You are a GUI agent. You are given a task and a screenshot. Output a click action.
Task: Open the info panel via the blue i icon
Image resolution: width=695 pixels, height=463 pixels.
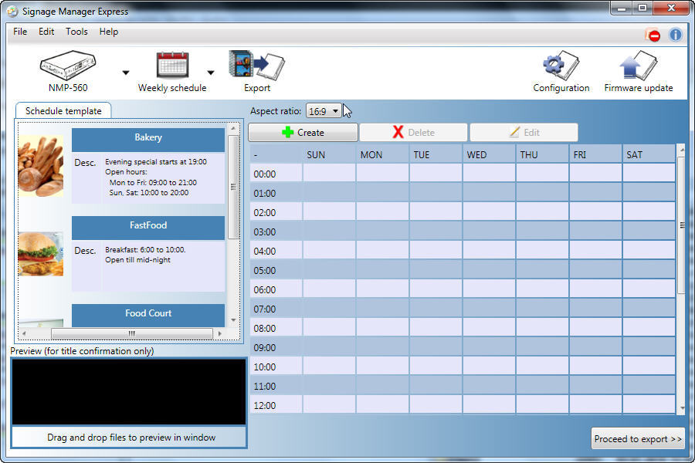[676, 35]
